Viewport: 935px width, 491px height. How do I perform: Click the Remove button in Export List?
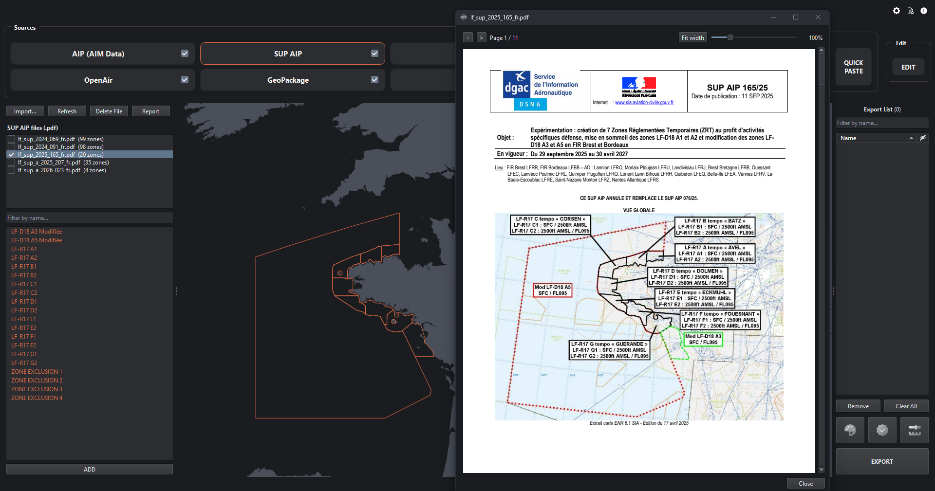click(858, 406)
